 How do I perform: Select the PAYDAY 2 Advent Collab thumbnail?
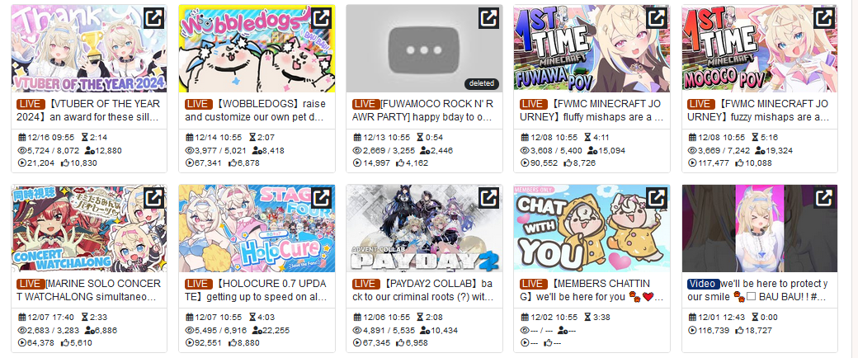click(x=424, y=228)
